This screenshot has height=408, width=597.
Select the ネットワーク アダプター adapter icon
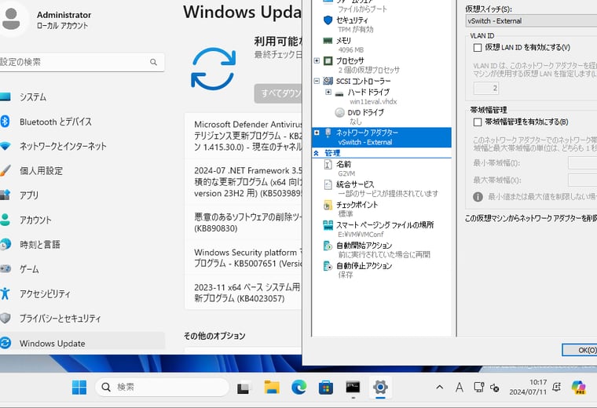(328, 133)
